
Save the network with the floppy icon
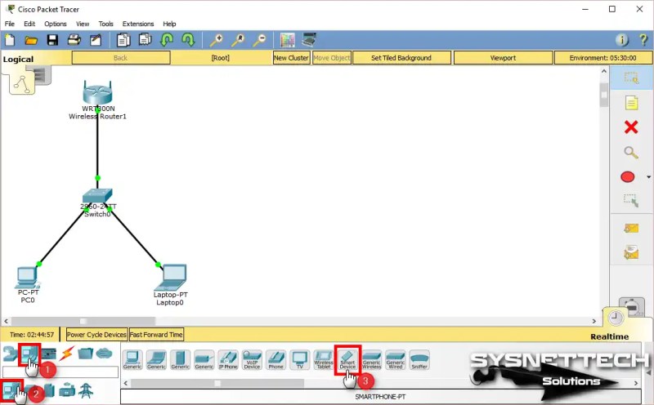(52, 40)
